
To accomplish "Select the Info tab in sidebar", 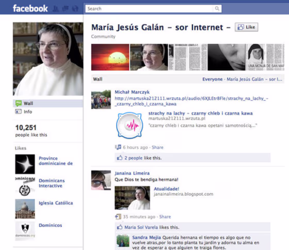I will coord(48,112).
